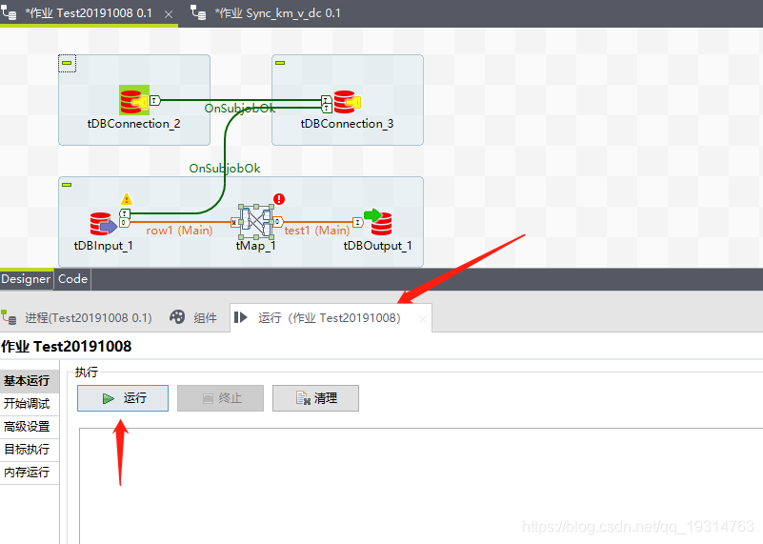Switch to the Test20191008 0.1 job tab

[x=88, y=13]
